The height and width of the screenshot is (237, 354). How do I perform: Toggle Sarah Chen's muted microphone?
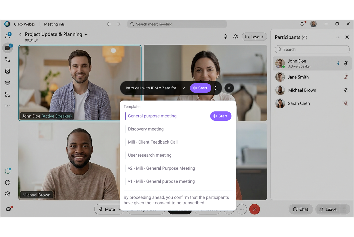tap(346, 103)
